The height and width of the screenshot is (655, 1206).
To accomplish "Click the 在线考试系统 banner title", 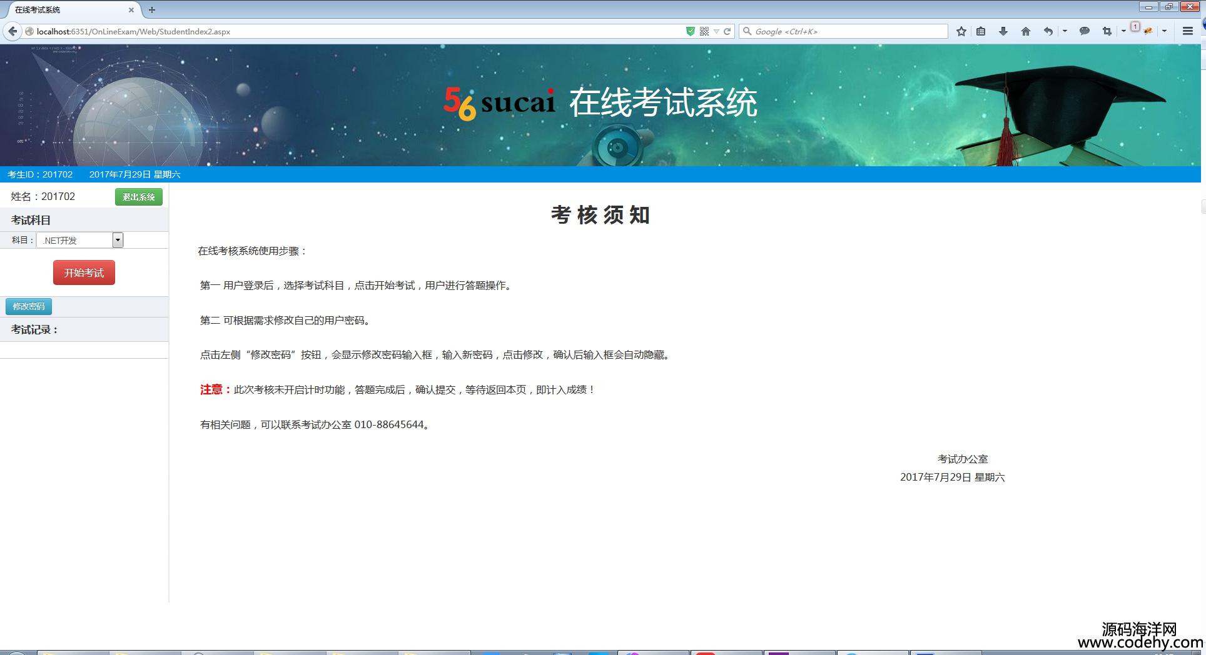I will click(664, 102).
